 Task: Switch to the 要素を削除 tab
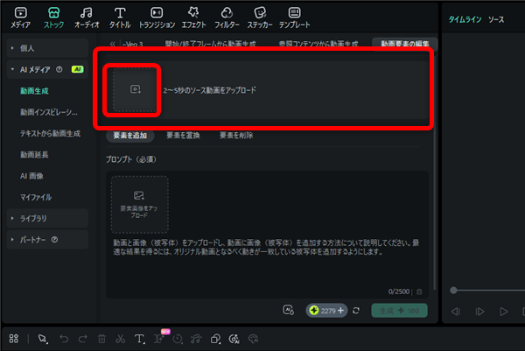click(x=234, y=136)
